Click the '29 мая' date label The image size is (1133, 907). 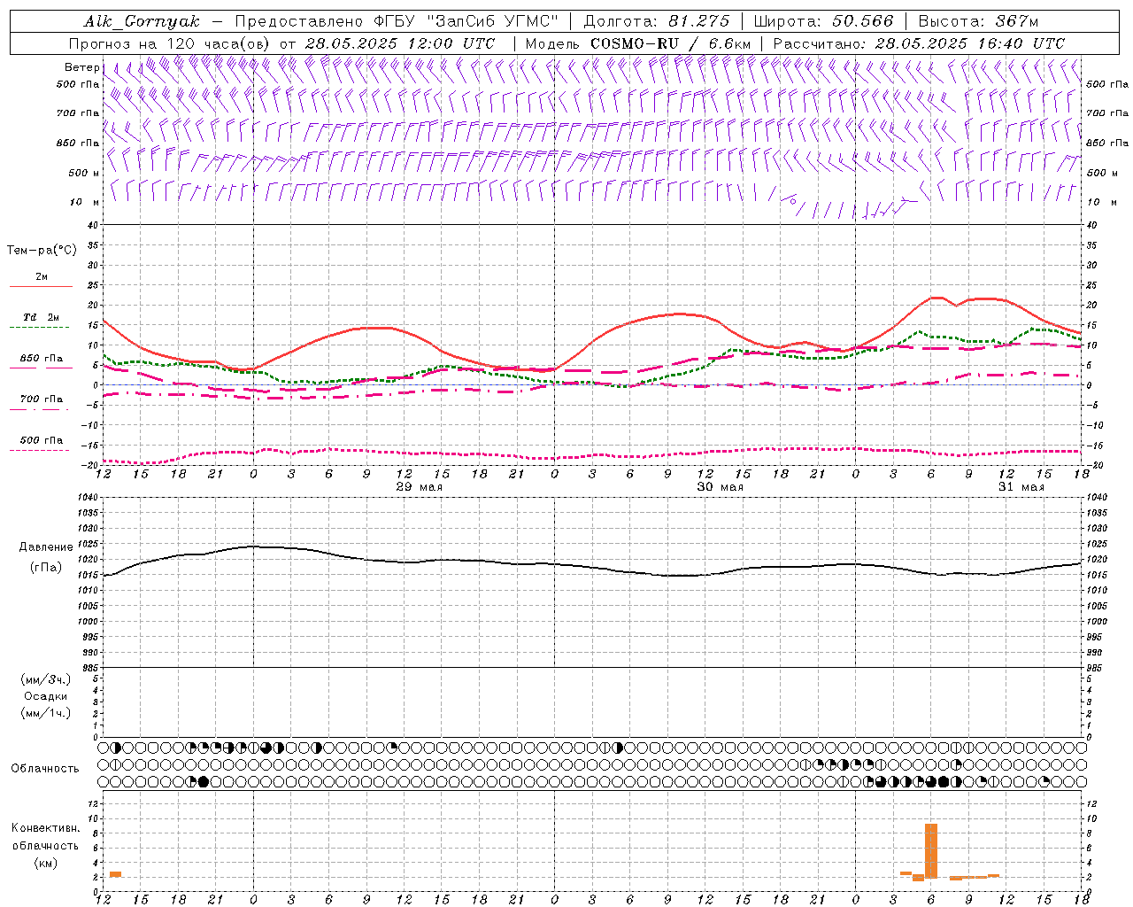(x=420, y=487)
